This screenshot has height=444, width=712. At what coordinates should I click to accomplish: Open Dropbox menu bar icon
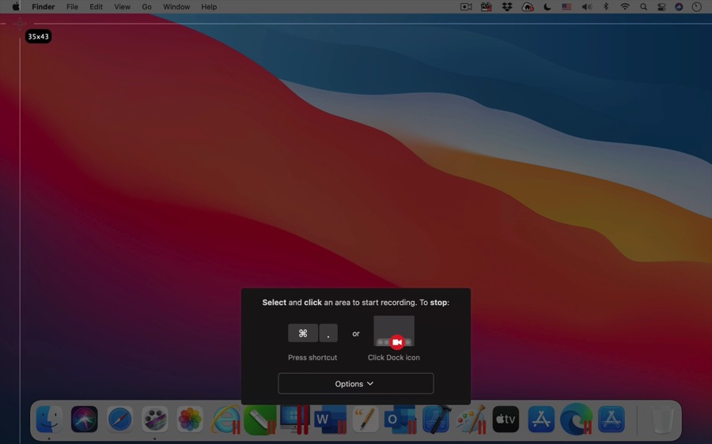pyautogui.click(x=507, y=7)
